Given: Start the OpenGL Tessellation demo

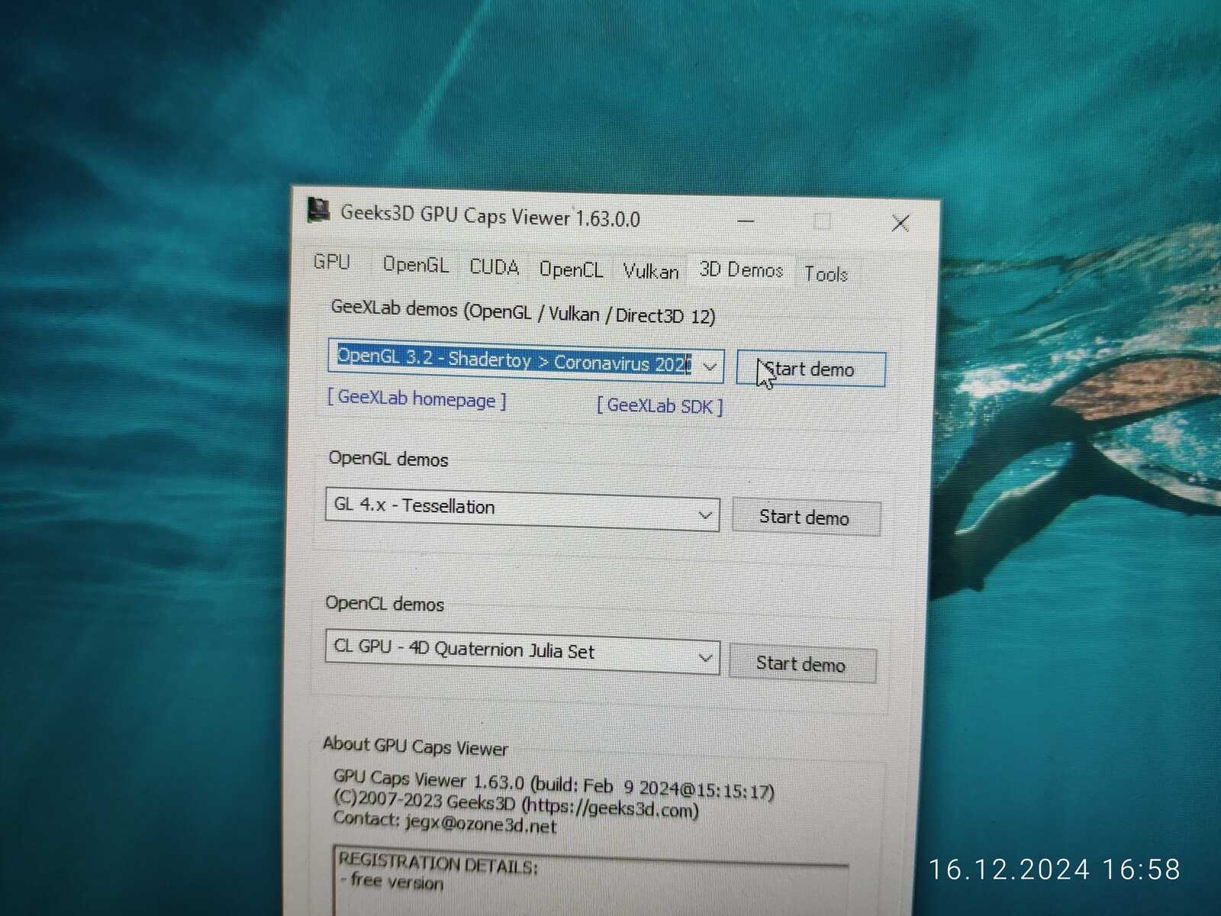Looking at the screenshot, I should click(x=805, y=518).
